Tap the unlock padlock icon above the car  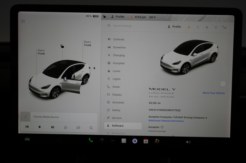click(x=62, y=46)
